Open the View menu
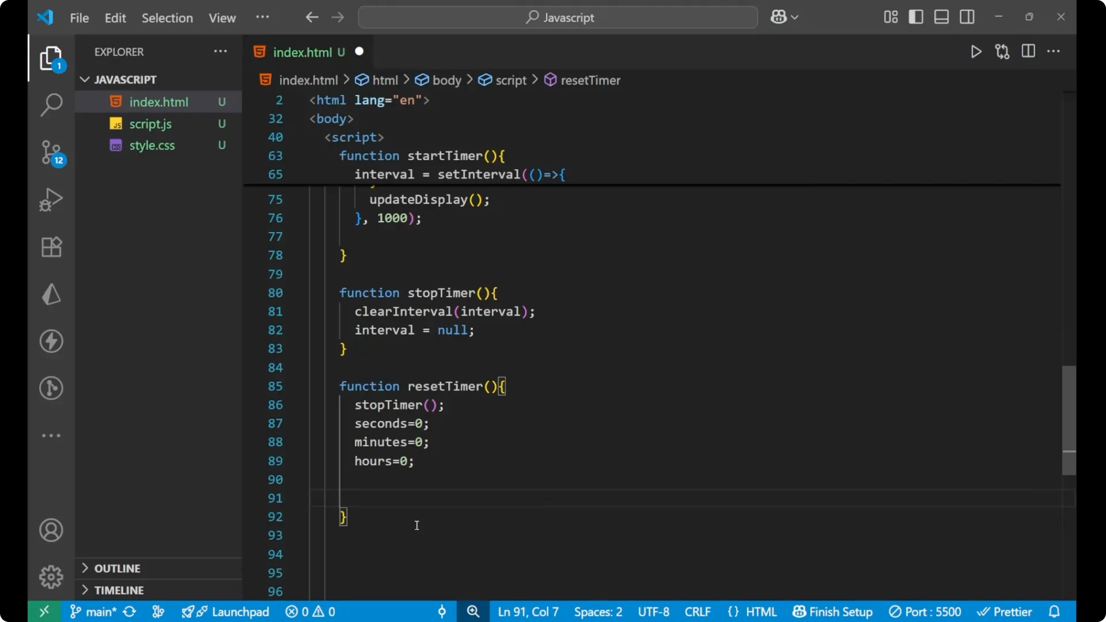This screenshot has height=622, width=1106. [x=222, y=18]
